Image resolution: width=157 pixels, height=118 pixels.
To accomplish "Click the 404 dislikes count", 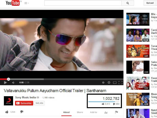I will click(116, 104).
